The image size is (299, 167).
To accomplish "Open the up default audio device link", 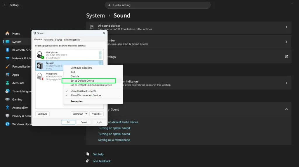I will pos(123,122).
